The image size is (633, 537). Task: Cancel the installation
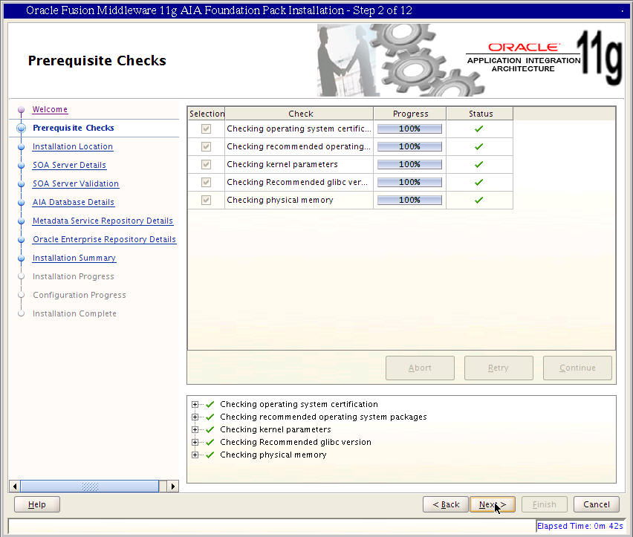click(x=597, y=504)
